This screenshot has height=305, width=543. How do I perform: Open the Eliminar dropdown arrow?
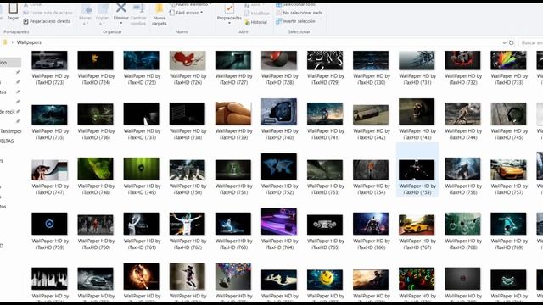coord(120,24)
